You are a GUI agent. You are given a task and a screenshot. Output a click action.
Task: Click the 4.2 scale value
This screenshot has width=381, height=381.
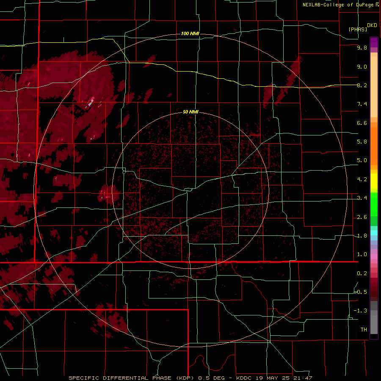(362, 179)
